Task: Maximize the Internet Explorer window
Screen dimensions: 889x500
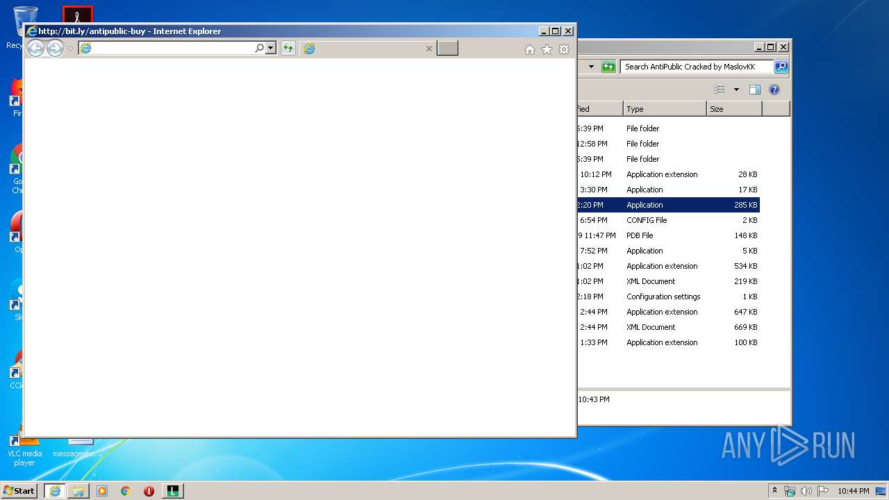Action: (555, 31)
